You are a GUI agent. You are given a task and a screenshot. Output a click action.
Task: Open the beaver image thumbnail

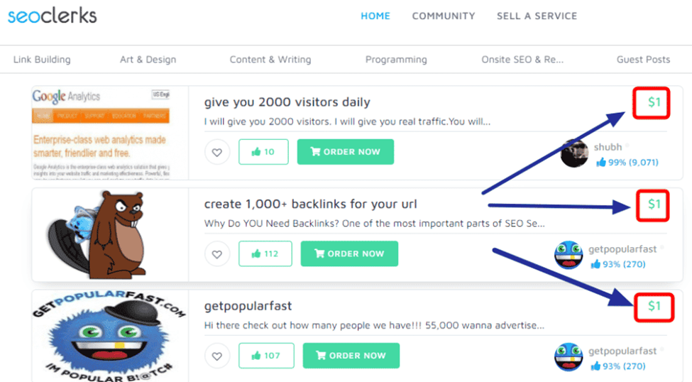(x=110, y=235)
